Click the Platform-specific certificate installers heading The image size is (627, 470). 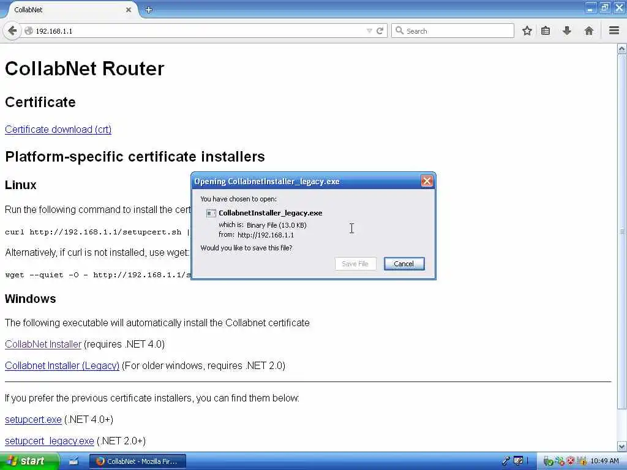[135, 157]
